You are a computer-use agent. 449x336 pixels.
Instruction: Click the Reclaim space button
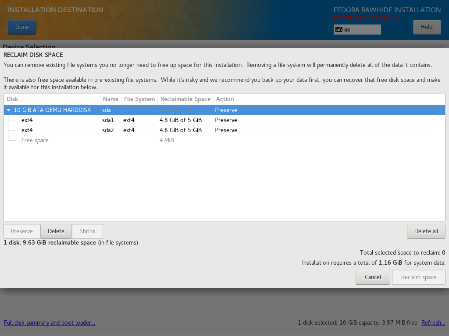(x=419, y=277)
